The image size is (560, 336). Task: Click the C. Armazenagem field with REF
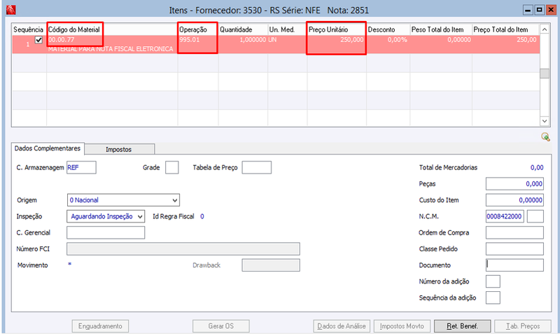pos(81,167)
